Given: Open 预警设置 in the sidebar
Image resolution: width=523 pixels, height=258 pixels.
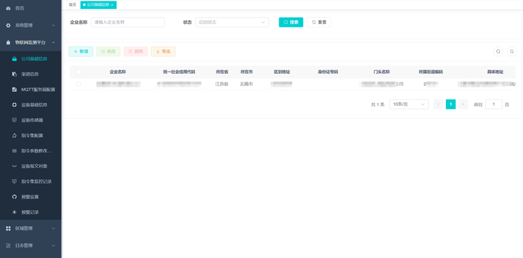Looking at the screenshot, I should click(x=31, y=197).
